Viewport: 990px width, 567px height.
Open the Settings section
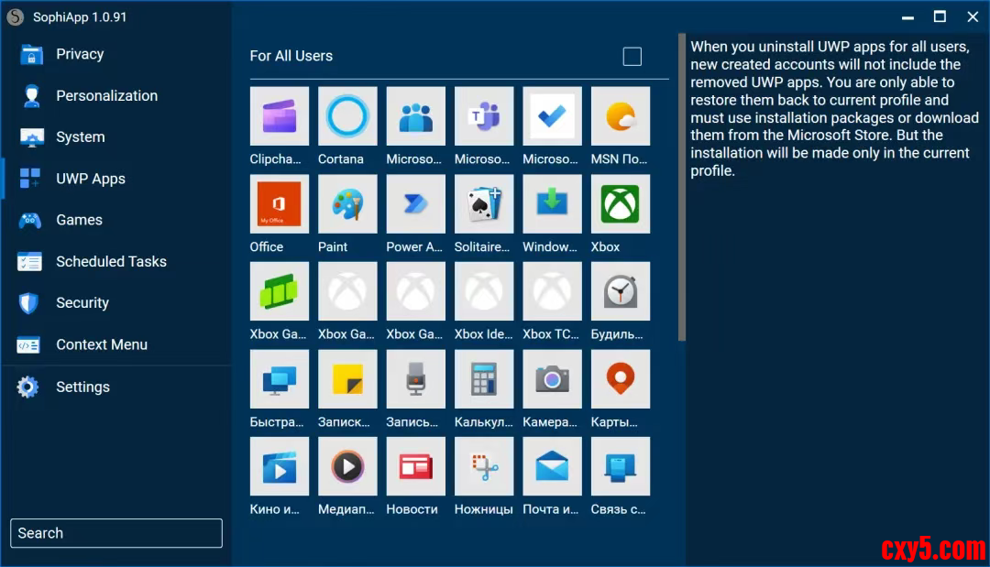pyautogui.click(x=116, y=387)
